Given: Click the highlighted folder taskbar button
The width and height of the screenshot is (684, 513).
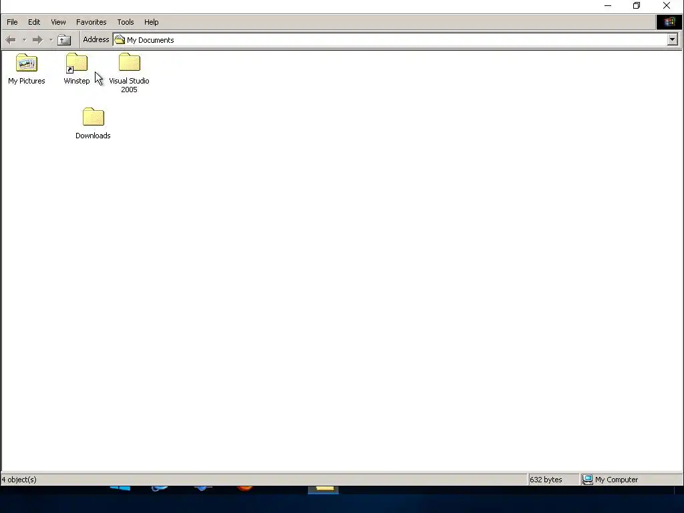Looking at the screenshot, I should (323, 490).
